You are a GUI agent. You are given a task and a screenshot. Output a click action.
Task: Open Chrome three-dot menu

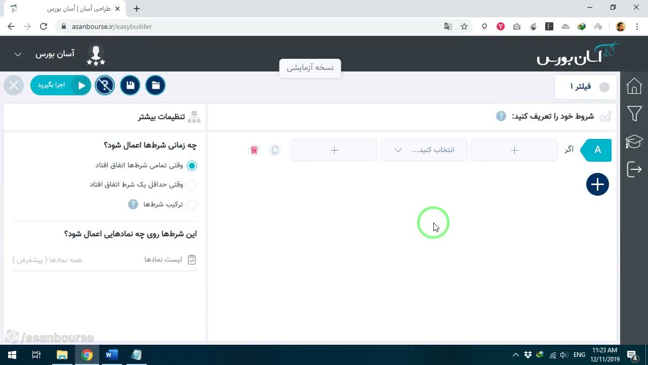pos(637,26)
